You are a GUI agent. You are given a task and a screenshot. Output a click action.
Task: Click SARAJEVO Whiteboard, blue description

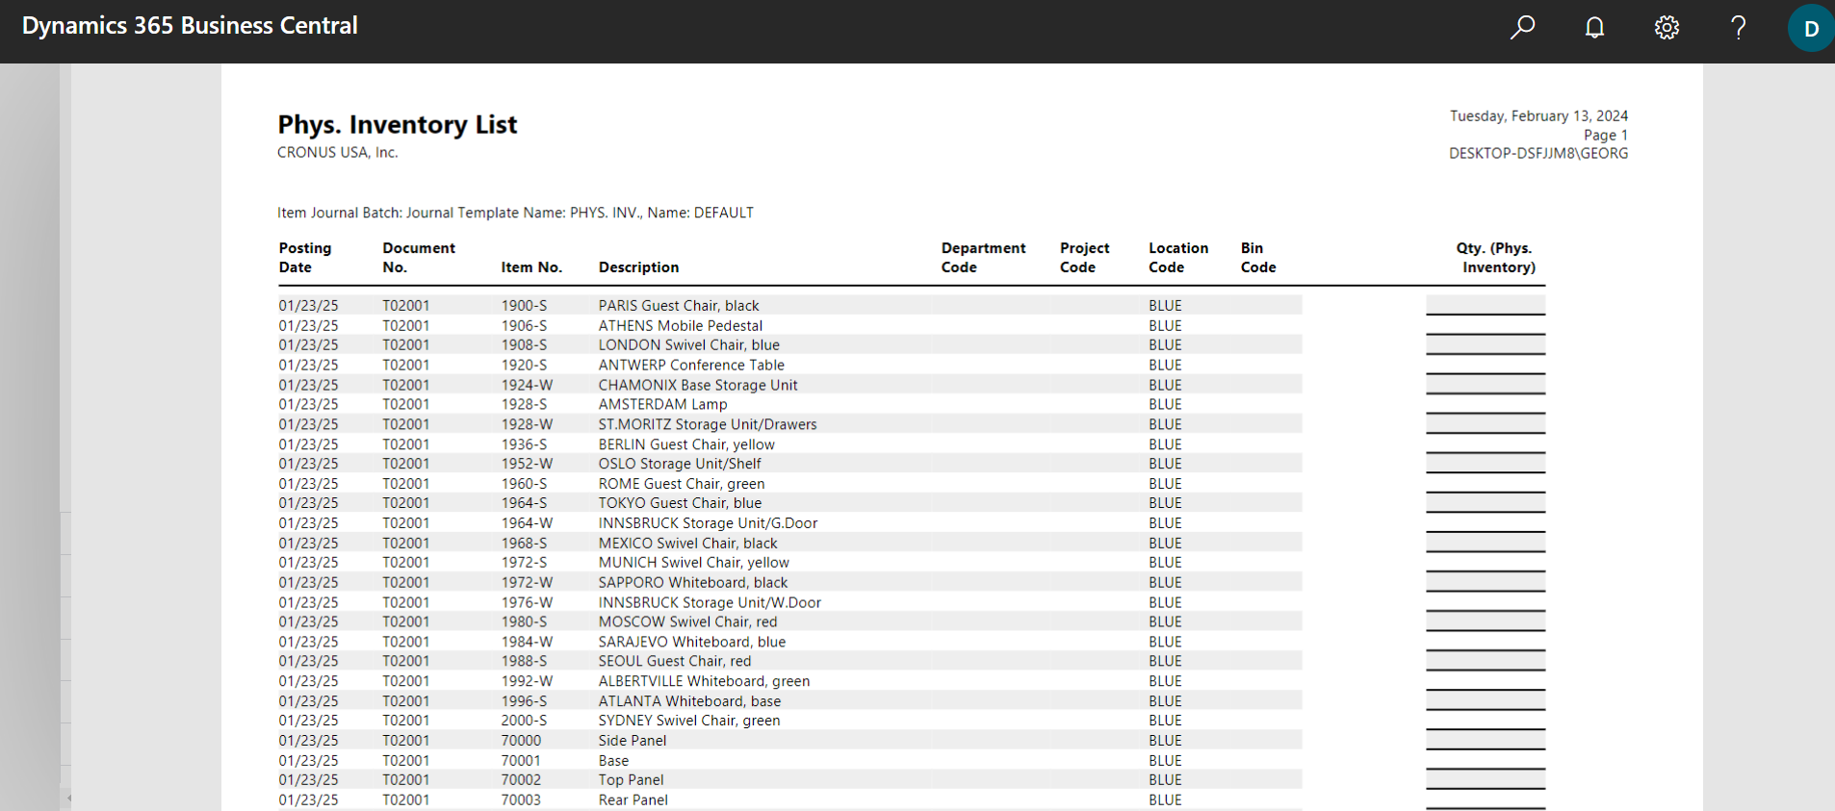pyautogui.click(x=691, y=643)
